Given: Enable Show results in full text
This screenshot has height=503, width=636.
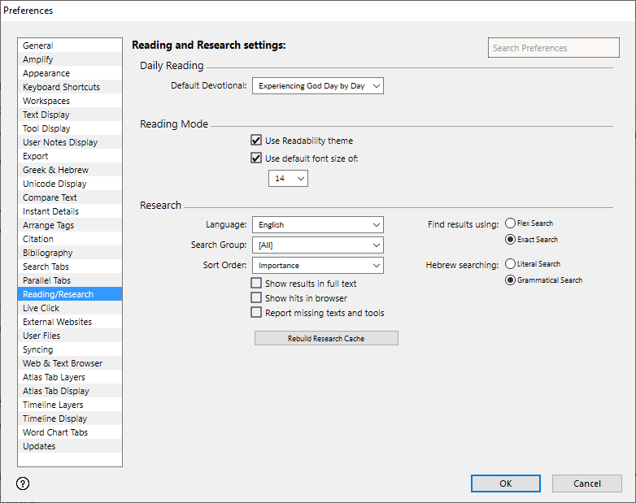Looking at the screenshot, I should (257, 284).
